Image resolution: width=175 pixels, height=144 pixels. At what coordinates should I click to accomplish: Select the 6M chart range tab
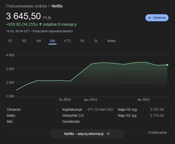(x=52, y=41)
